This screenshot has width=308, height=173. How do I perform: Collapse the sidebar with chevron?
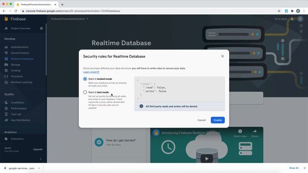[x=41, y=159]
